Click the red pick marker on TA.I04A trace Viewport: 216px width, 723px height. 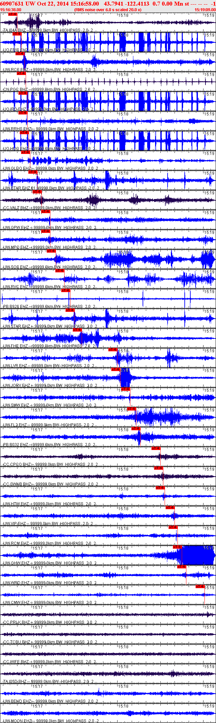(13, 14)
